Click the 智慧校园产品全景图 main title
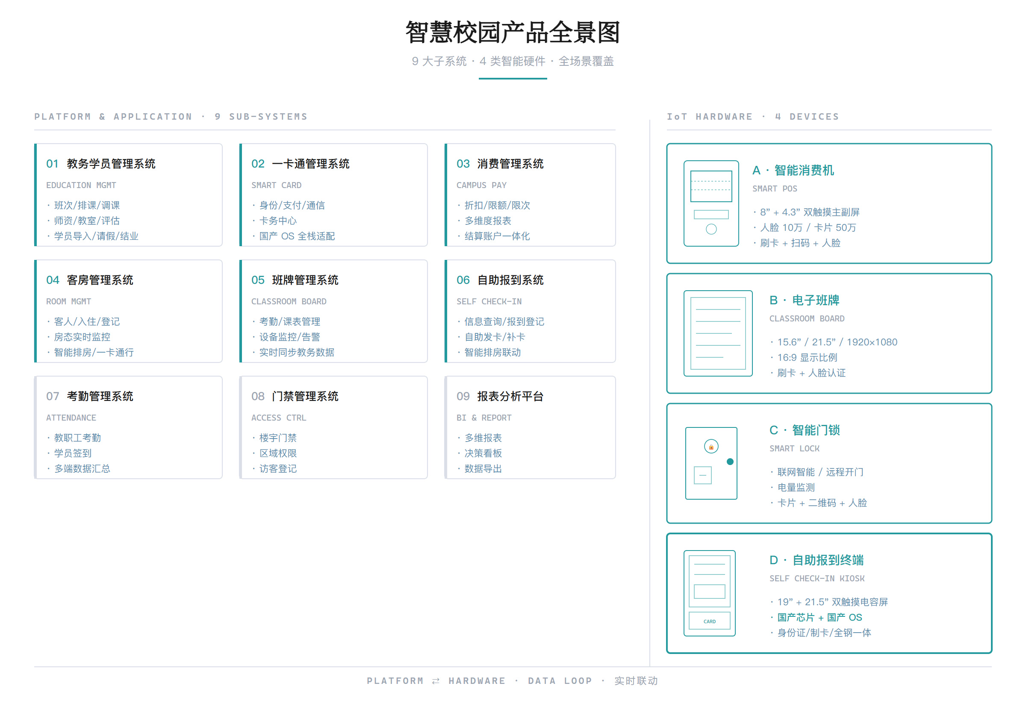 (x=513, y=32)
